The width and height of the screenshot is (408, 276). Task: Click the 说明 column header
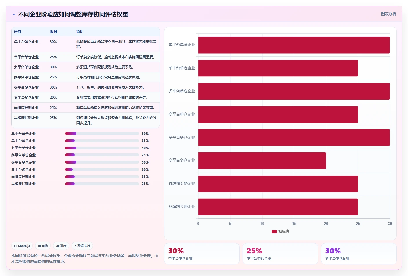(x=80, y=32)
